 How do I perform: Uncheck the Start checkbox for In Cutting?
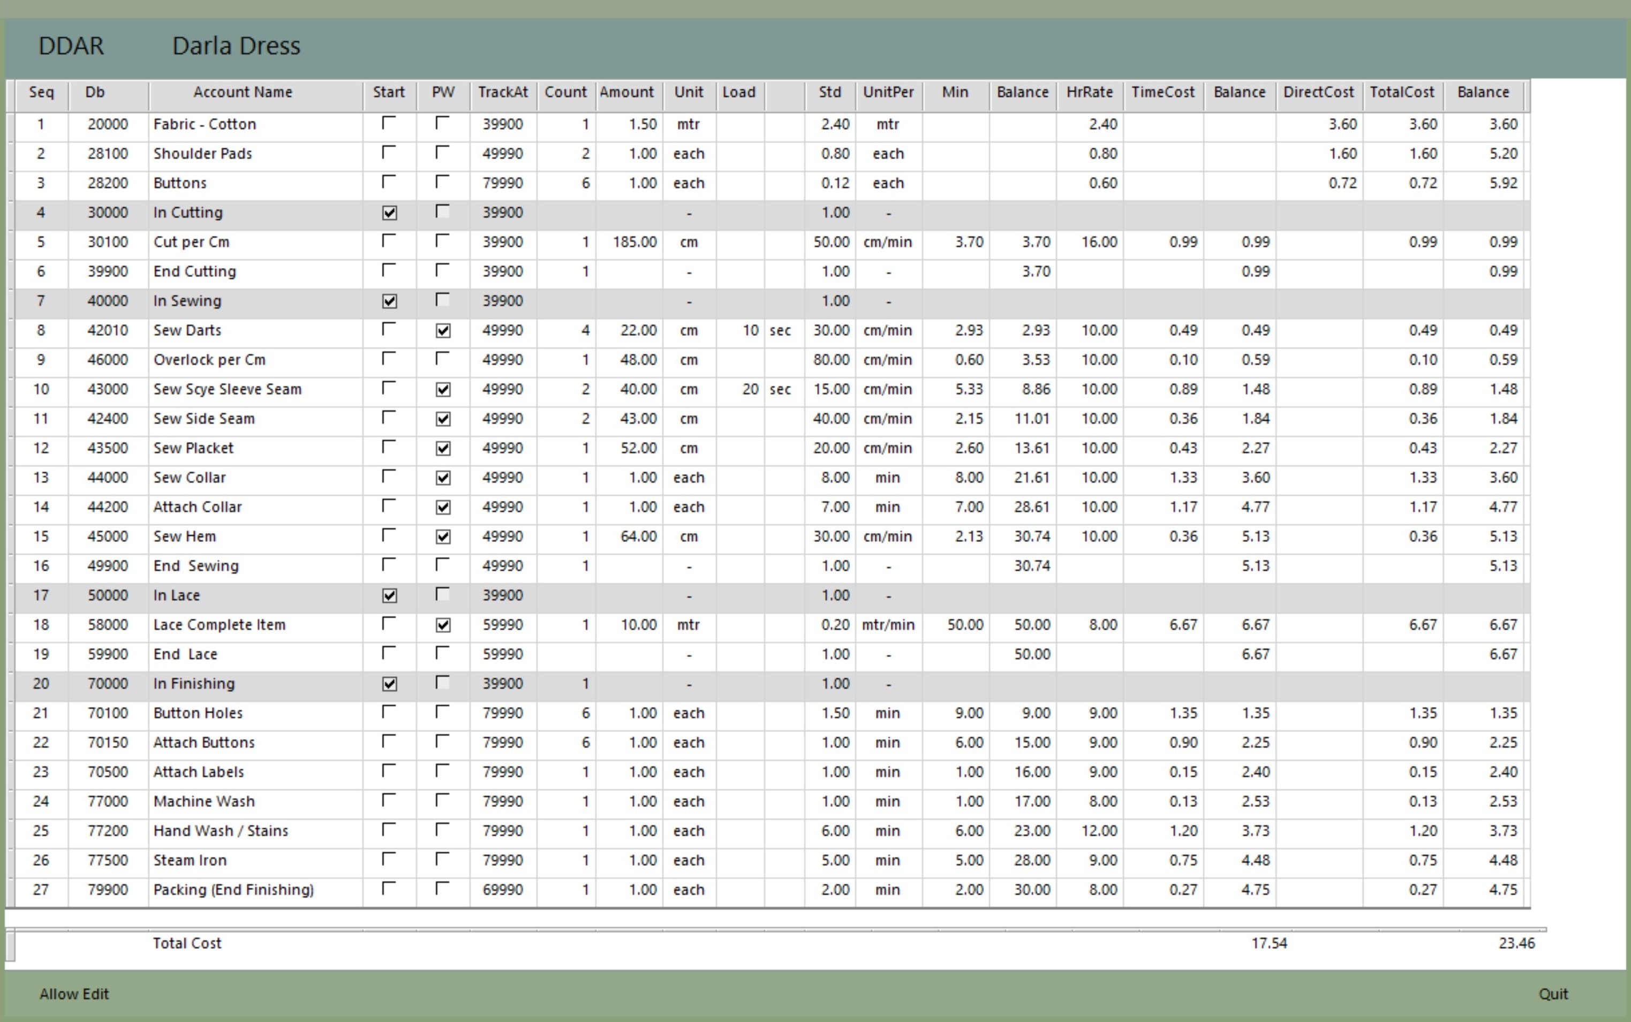(389, 213)
